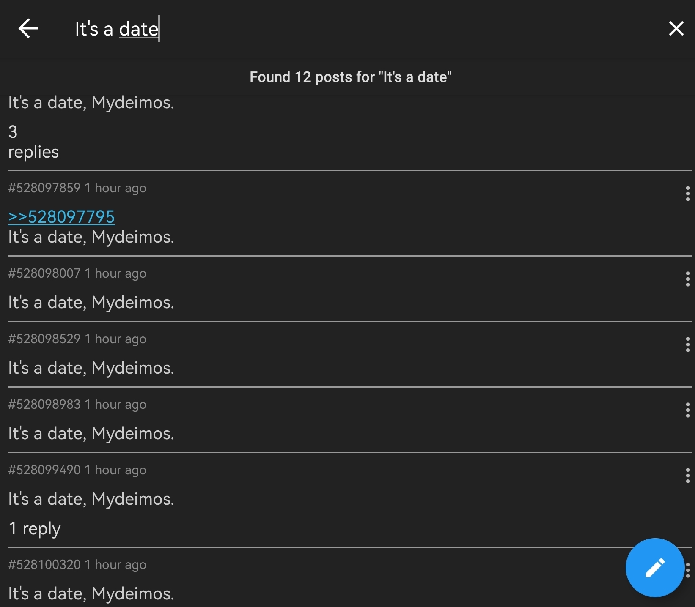The width and height of the screenshot is (695, 607).
Task: Select post number #528097859
Action: (x=44, y=188)
